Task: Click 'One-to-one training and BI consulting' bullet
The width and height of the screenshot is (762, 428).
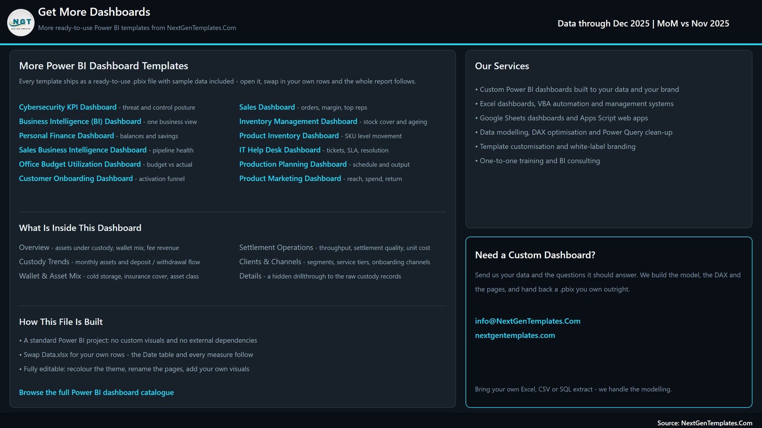Action: tap(538, 161)
